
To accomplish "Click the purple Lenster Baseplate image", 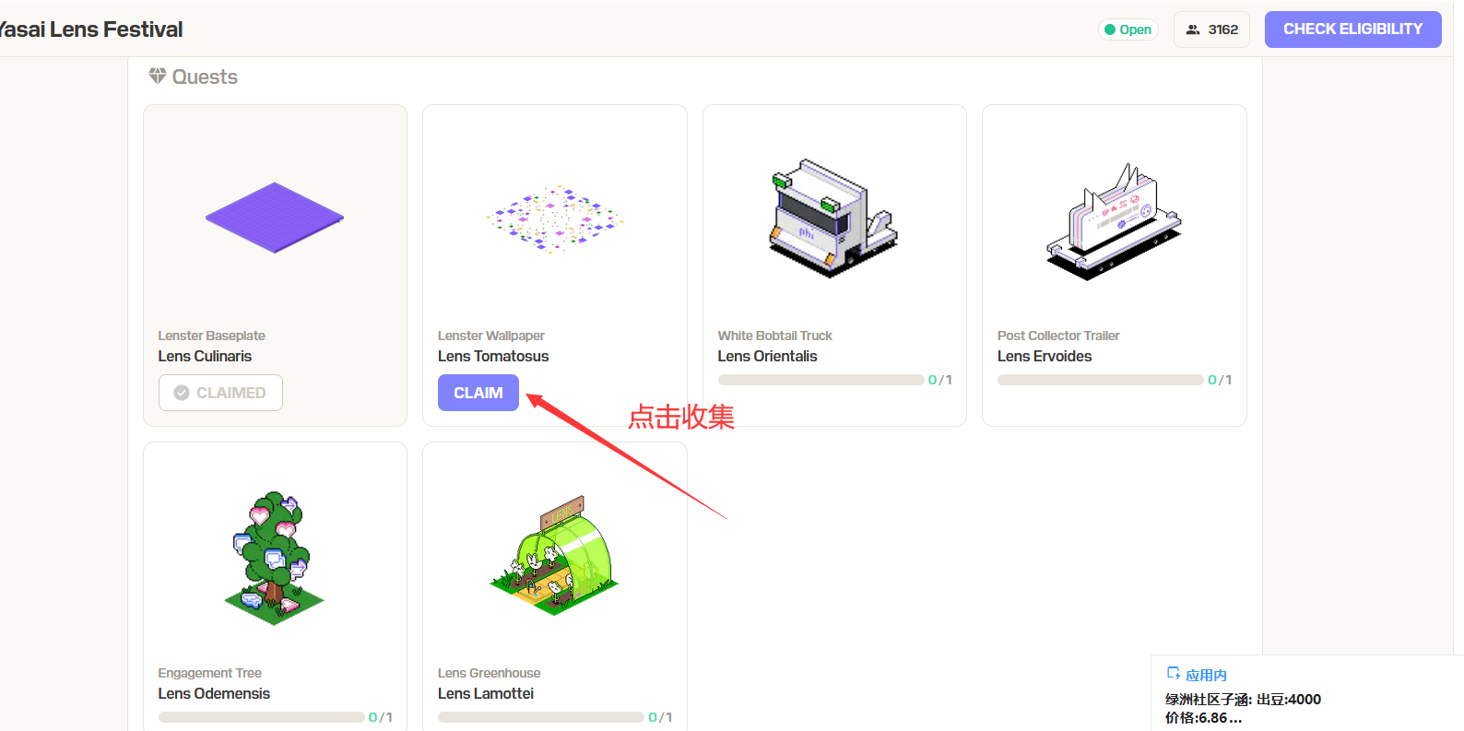I will coord(274,218).
